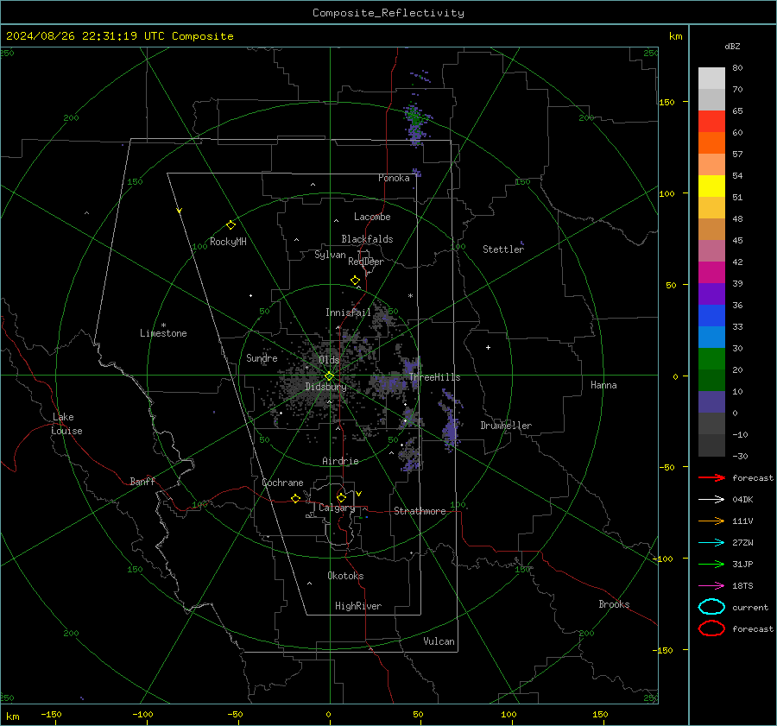
Task: Click the 150 tick on right km axis
Action: tap(666, 102)
